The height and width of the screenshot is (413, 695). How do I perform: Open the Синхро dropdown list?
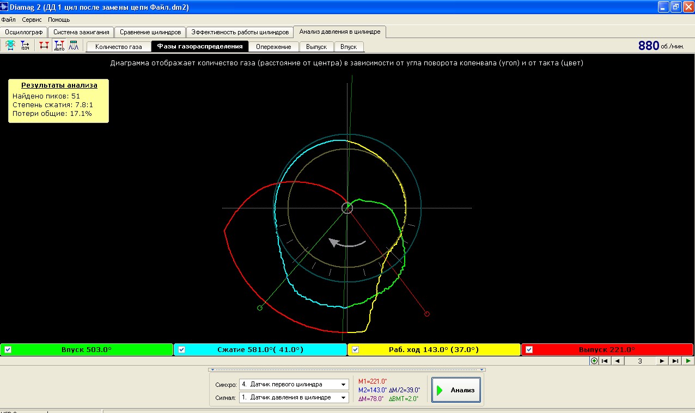[x=343, y=384]
